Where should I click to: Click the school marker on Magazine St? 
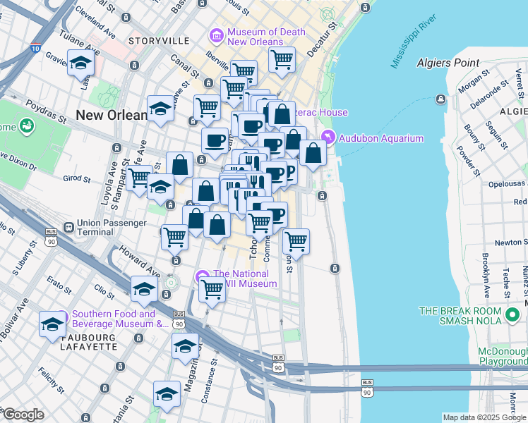pos(185,348)
